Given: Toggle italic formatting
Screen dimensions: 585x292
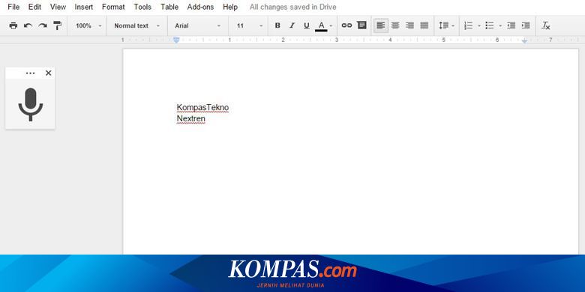Looking at the screenshot, I should click(x=292, y=25).
